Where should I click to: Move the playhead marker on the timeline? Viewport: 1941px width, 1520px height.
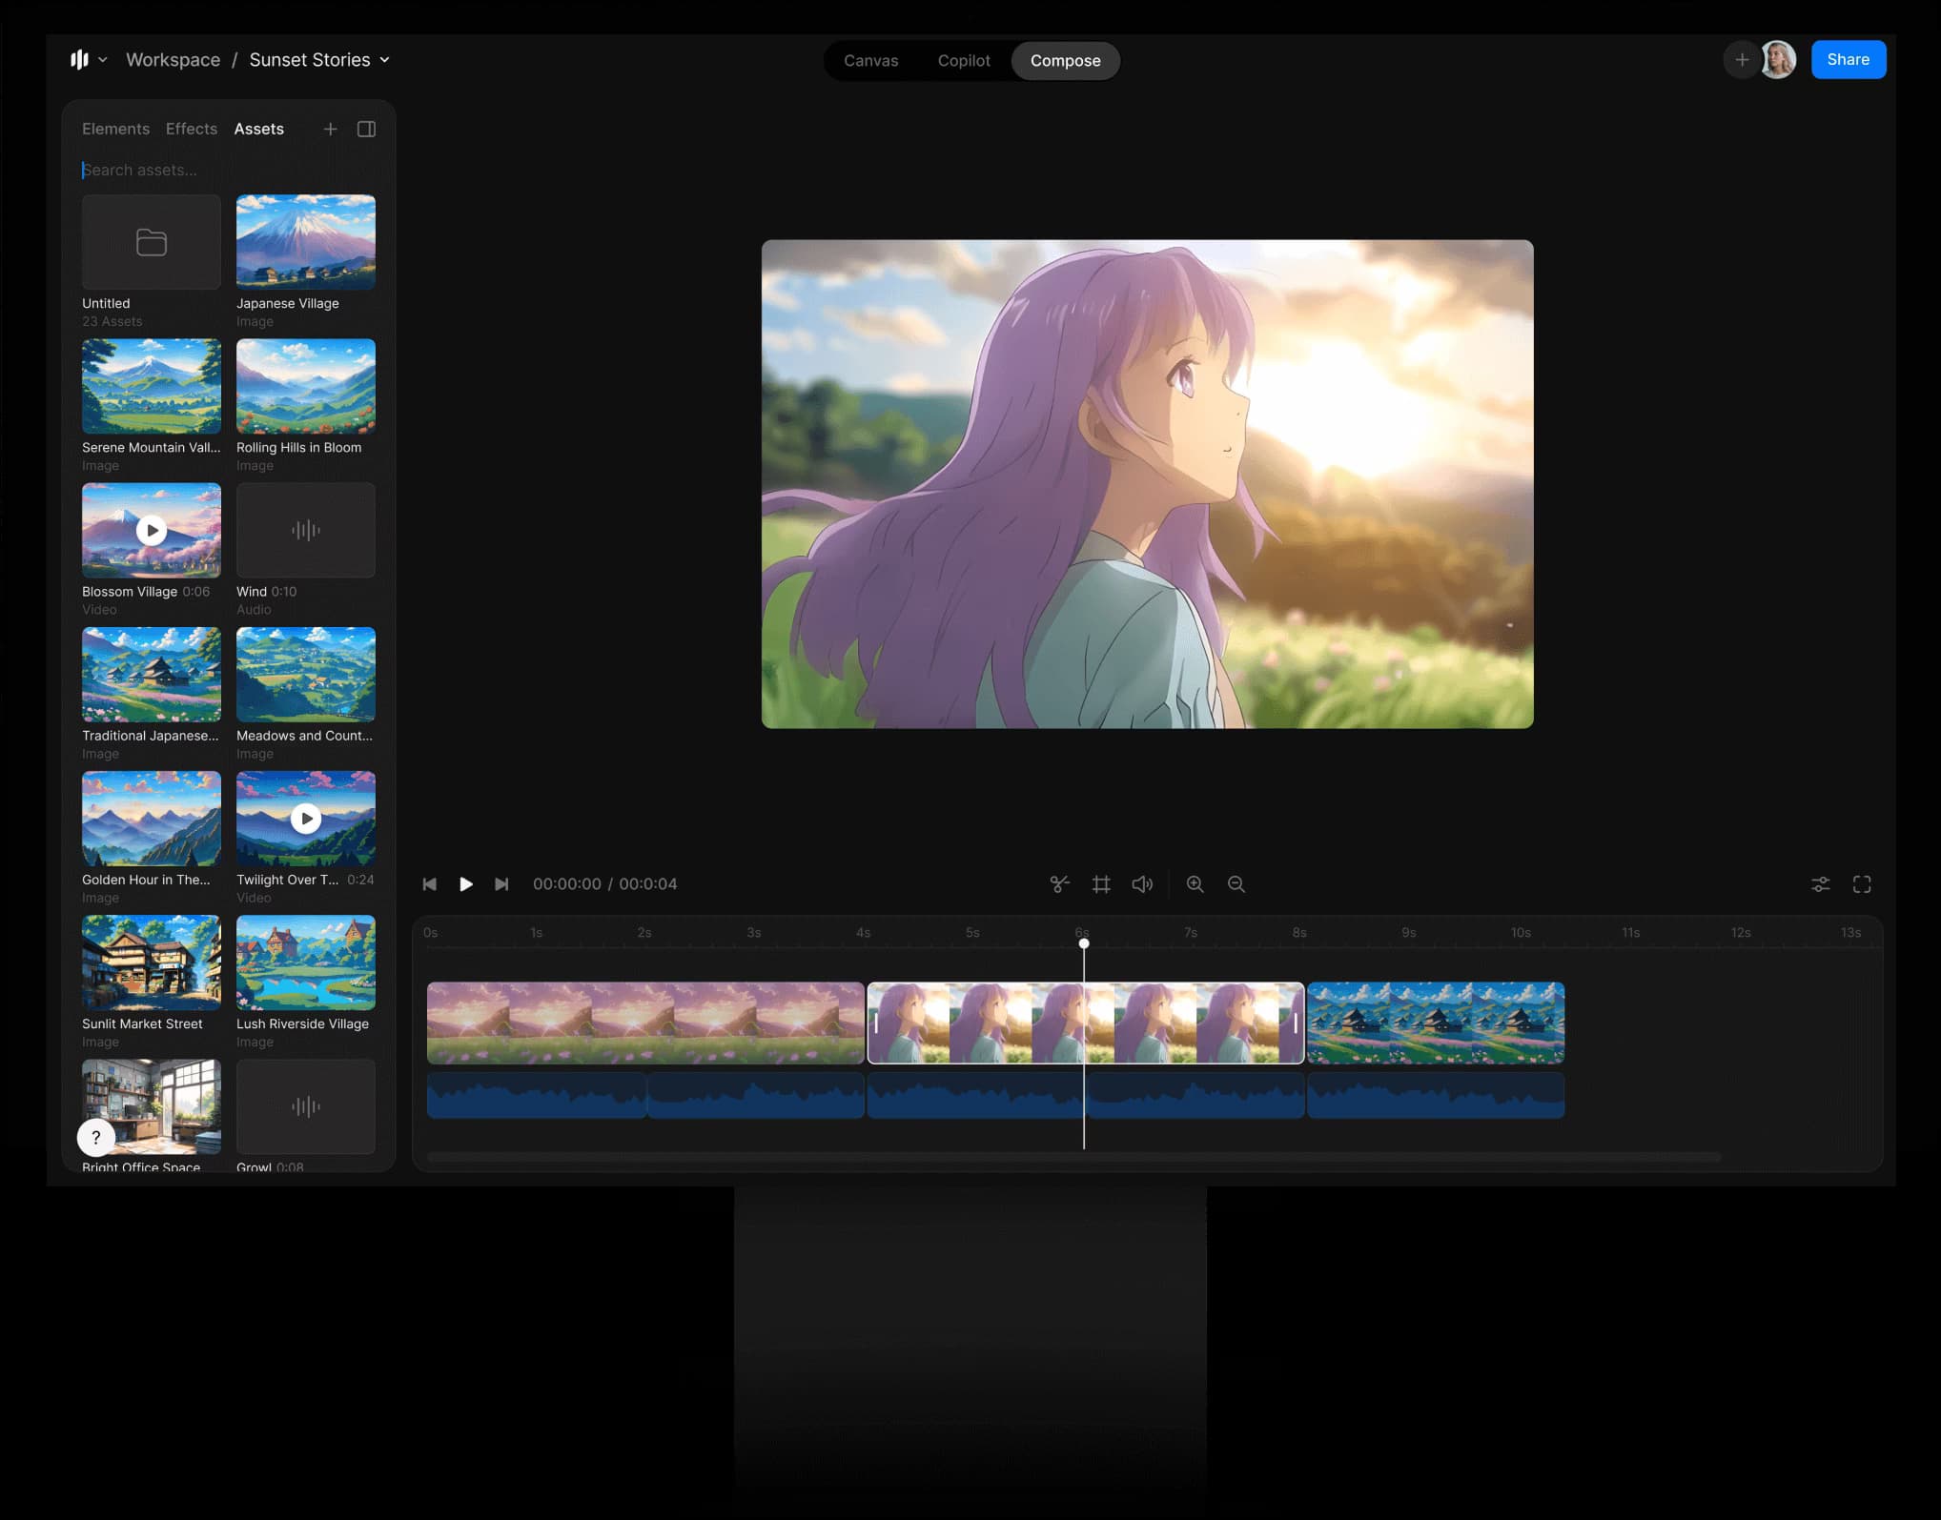pyautogui.click(x=1084, y=942)
